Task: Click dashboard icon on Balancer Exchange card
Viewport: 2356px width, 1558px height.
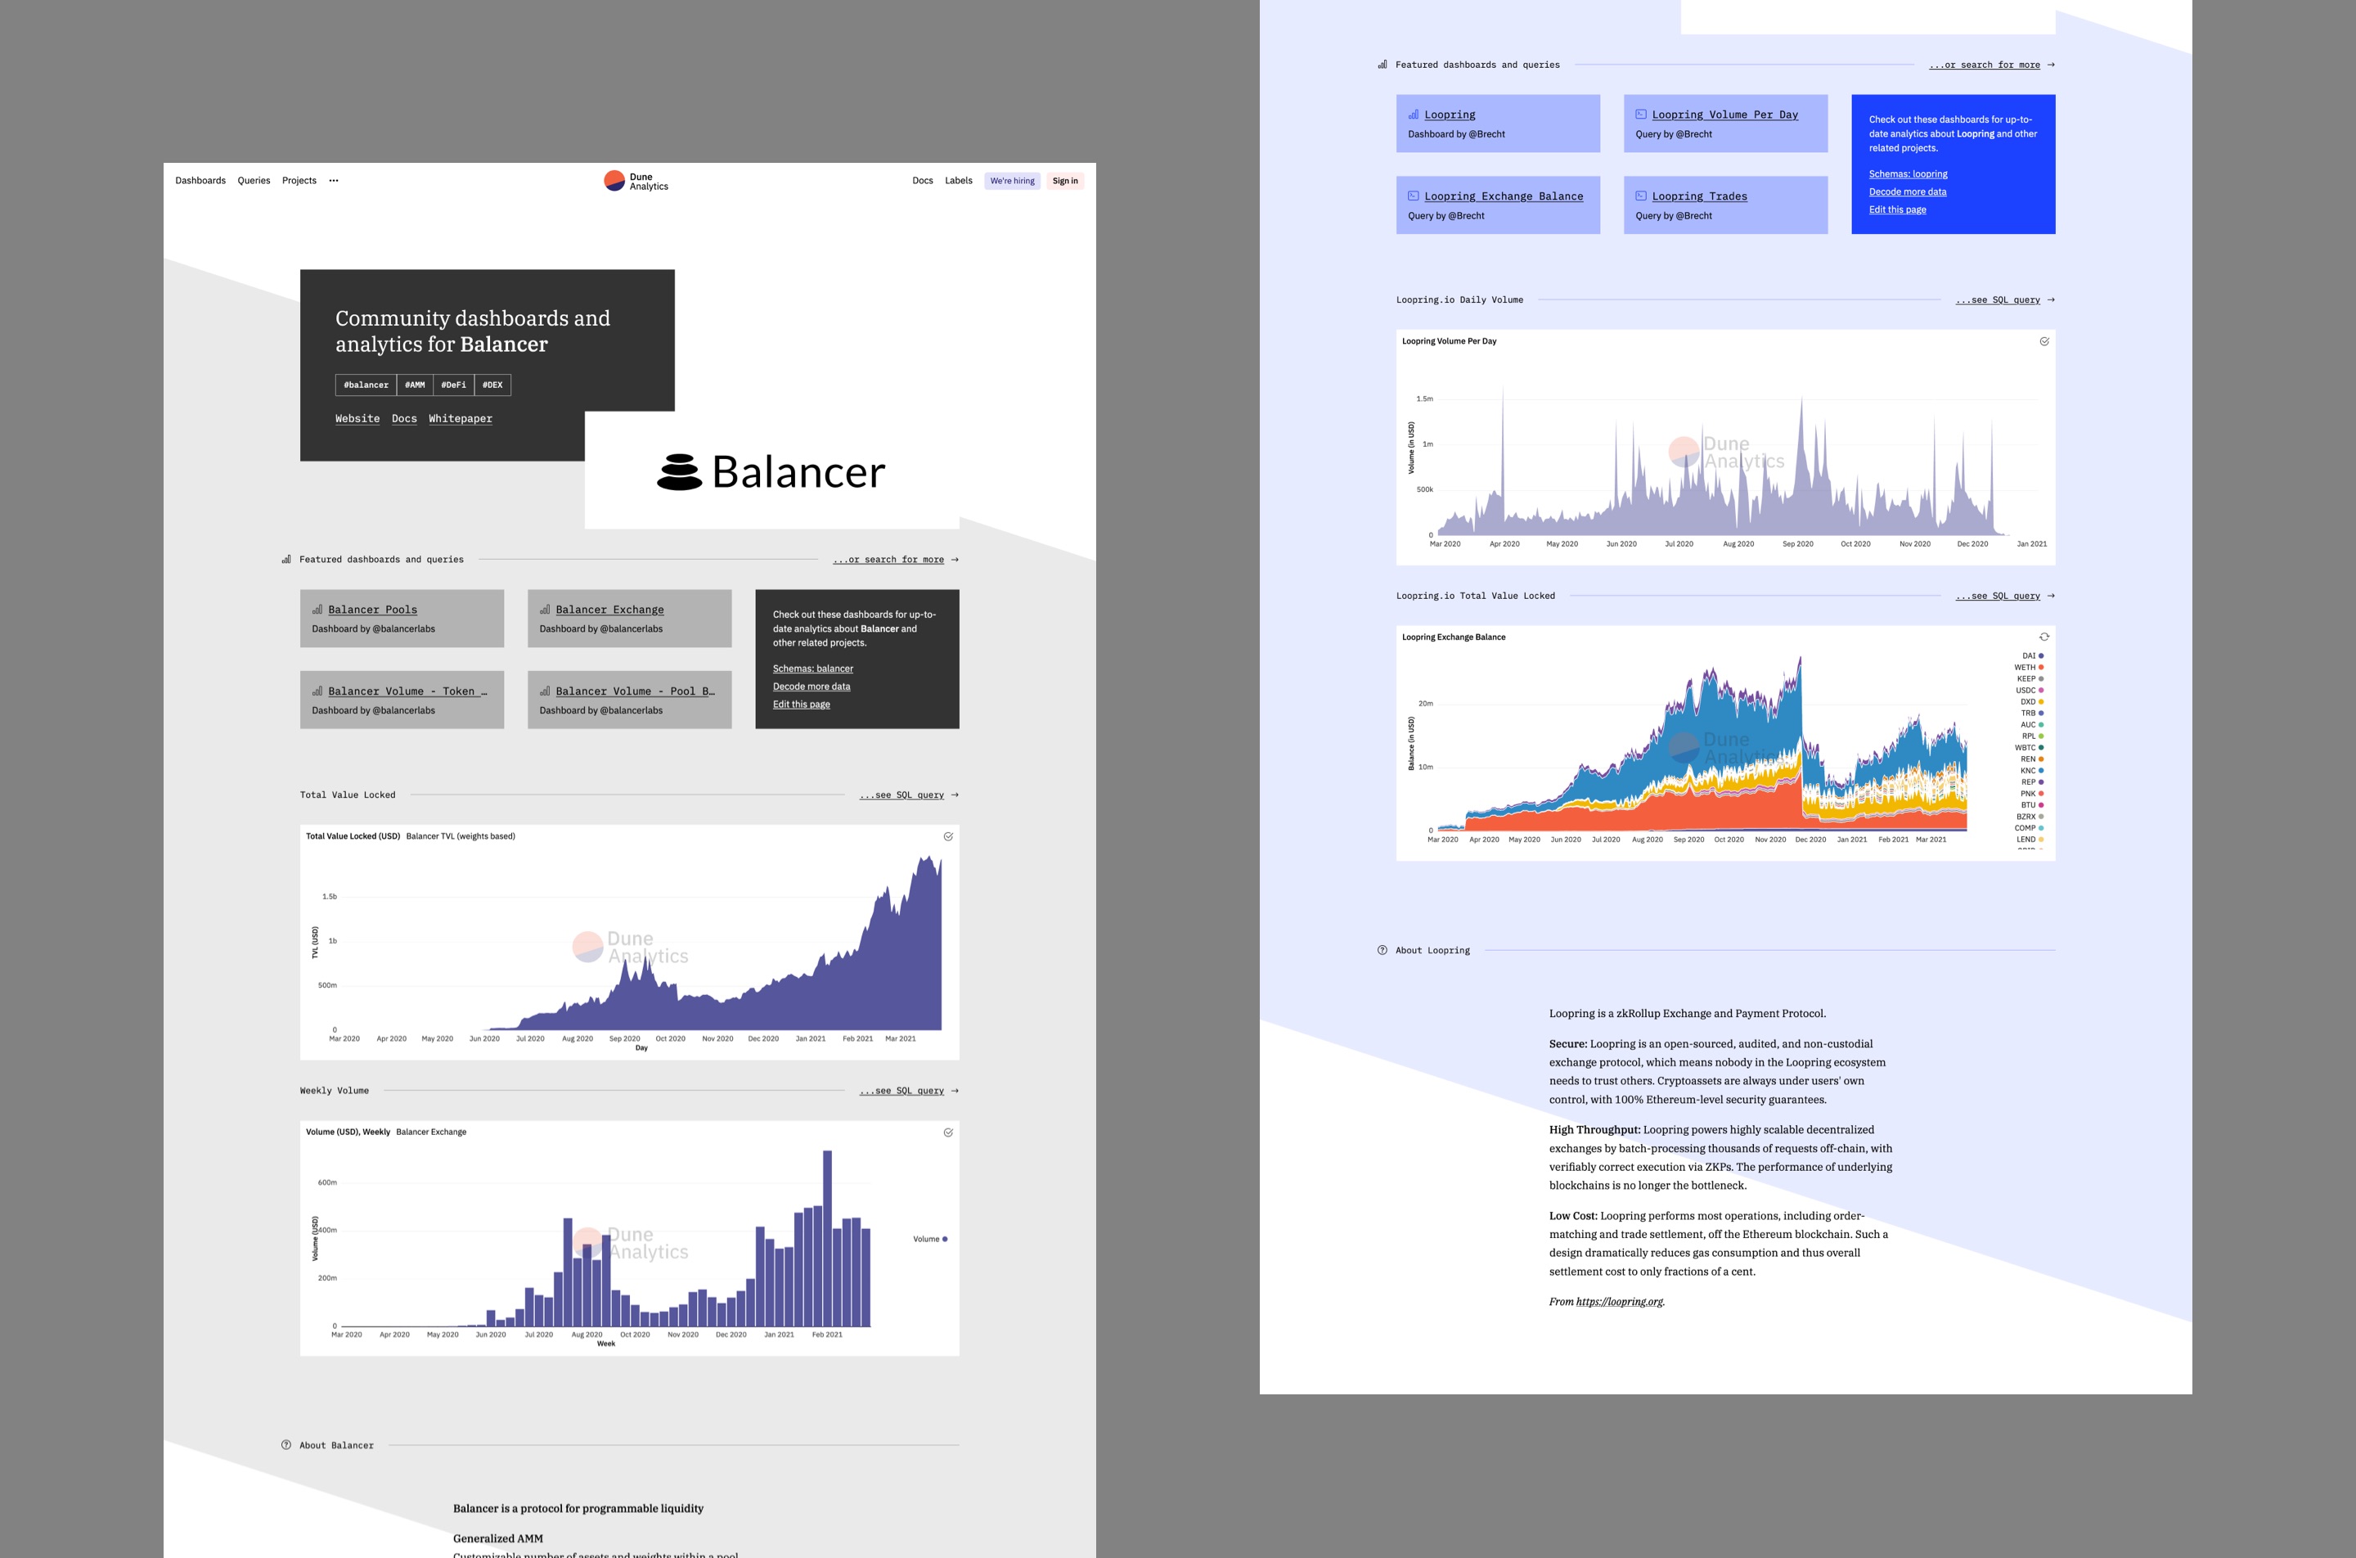Action: click(546, 609)
